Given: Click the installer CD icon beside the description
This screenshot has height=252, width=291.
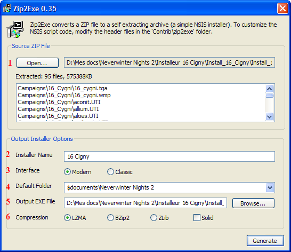Looking at the screenshot, I should (x=15, y=29).
